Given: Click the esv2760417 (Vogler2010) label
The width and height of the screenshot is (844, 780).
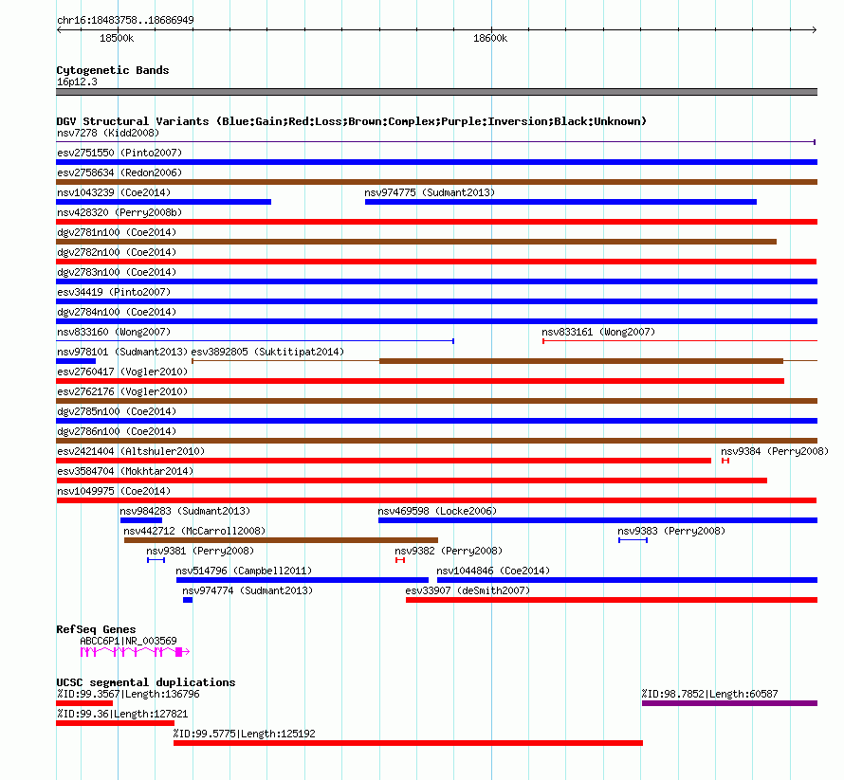Looking at the screenshot, I should (x=122, y=372).
